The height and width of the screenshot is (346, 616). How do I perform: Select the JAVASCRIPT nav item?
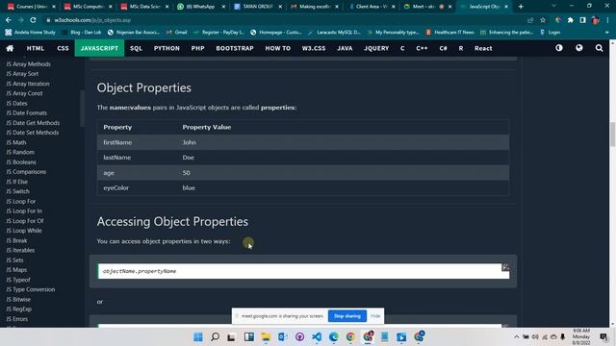[x=99, y=48]
